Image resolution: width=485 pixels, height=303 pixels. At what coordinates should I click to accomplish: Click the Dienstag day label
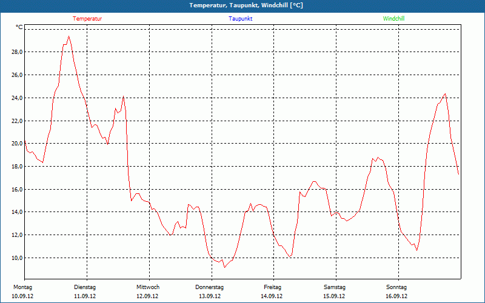point(85,287)
